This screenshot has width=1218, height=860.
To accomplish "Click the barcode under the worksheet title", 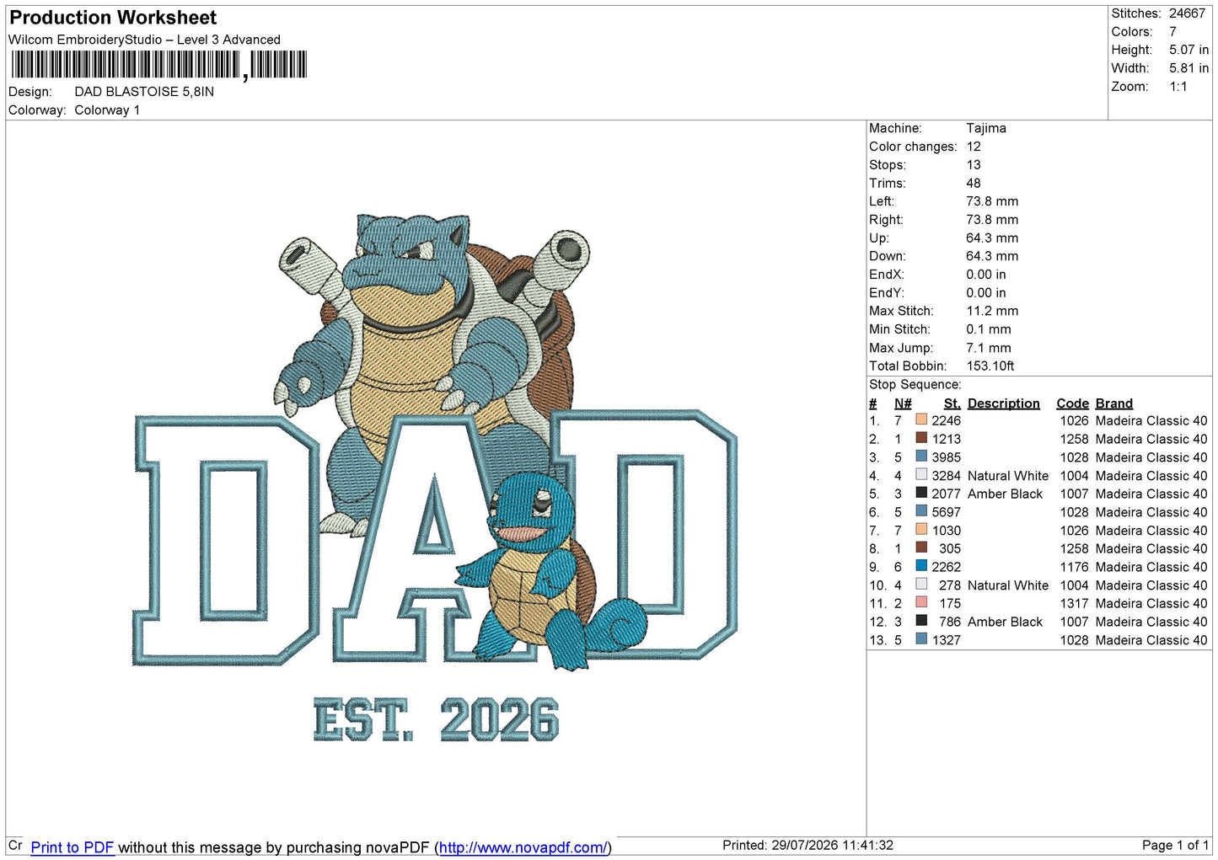I will click(x=158, y=65).
